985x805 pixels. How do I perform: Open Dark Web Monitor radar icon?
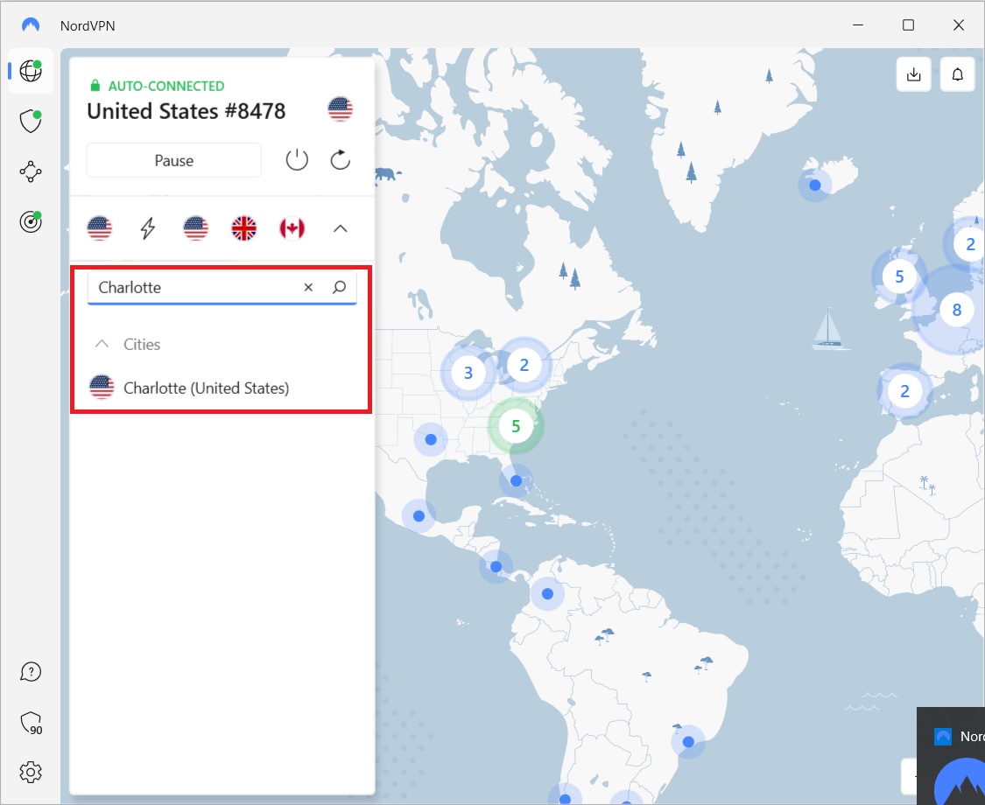coord(30,221)
